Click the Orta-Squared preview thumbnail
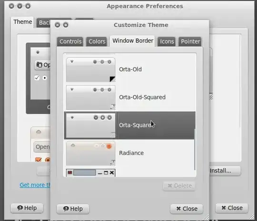Image resolution: width=257 pixels, height=221 pixels. pos(90,125)
